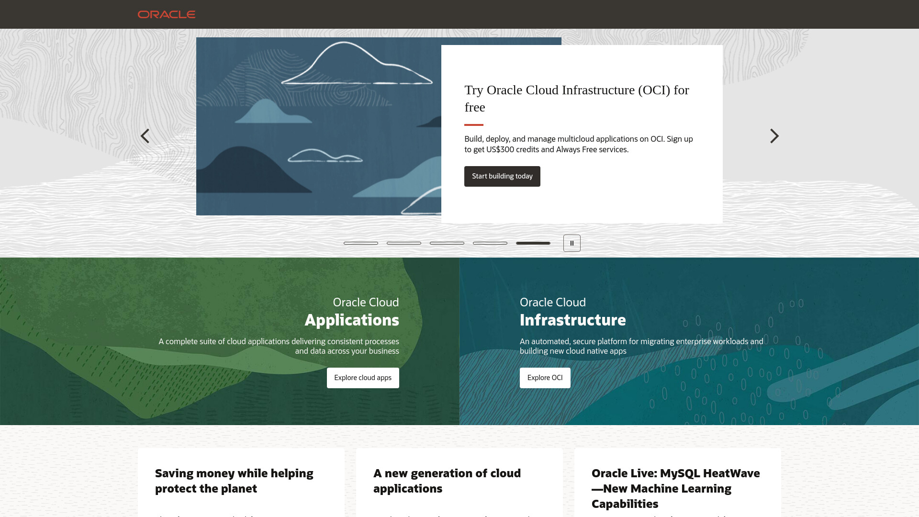Click 'An automated, secure platform' description text
The height and width of the screenshot is (517, 919).
coord(641,346)
